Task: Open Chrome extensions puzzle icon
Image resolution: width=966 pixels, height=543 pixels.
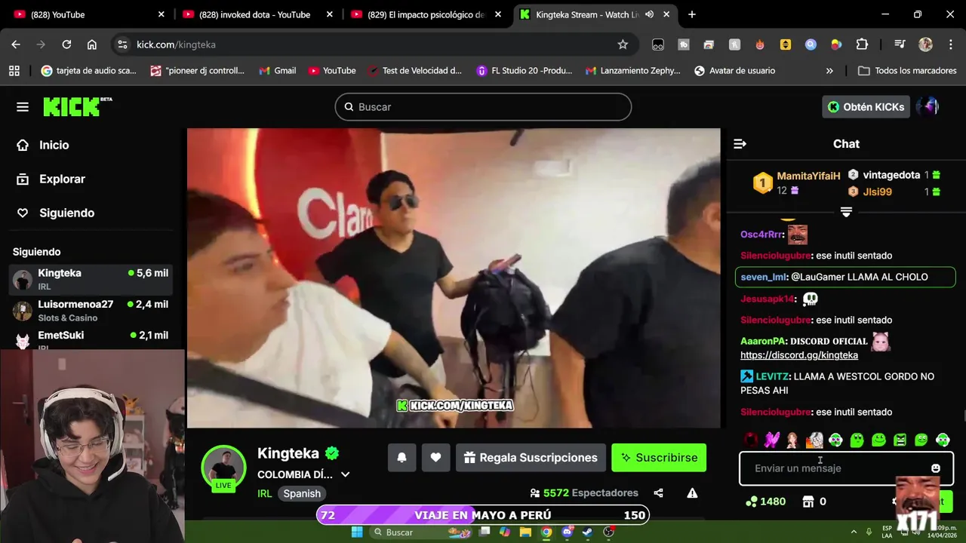Action: pos(862,44)
